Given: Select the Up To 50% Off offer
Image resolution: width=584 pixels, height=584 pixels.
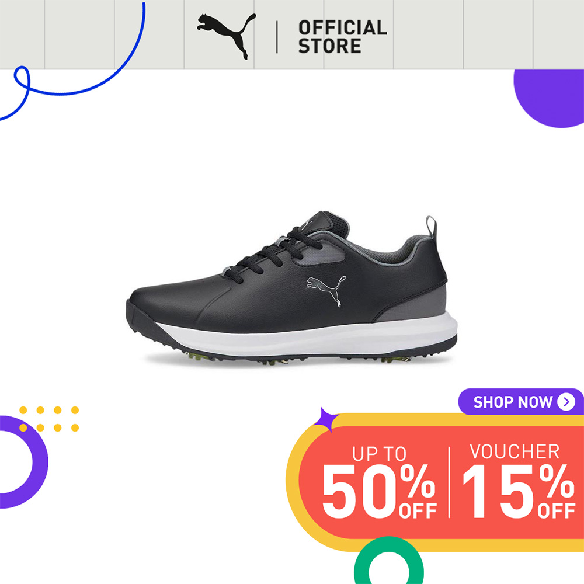Looking at the screenshot, I should click(x=379, y=482).
